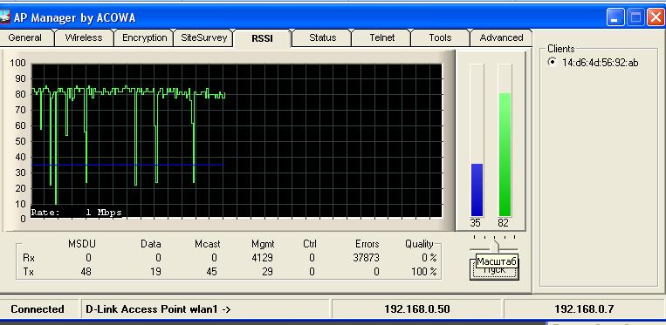Open the Status tab
Viewport: 666px width, 325px height.
[x=322, y=37]
